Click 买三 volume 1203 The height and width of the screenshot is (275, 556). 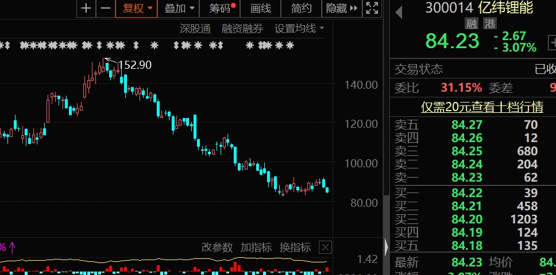pos(524,219)
